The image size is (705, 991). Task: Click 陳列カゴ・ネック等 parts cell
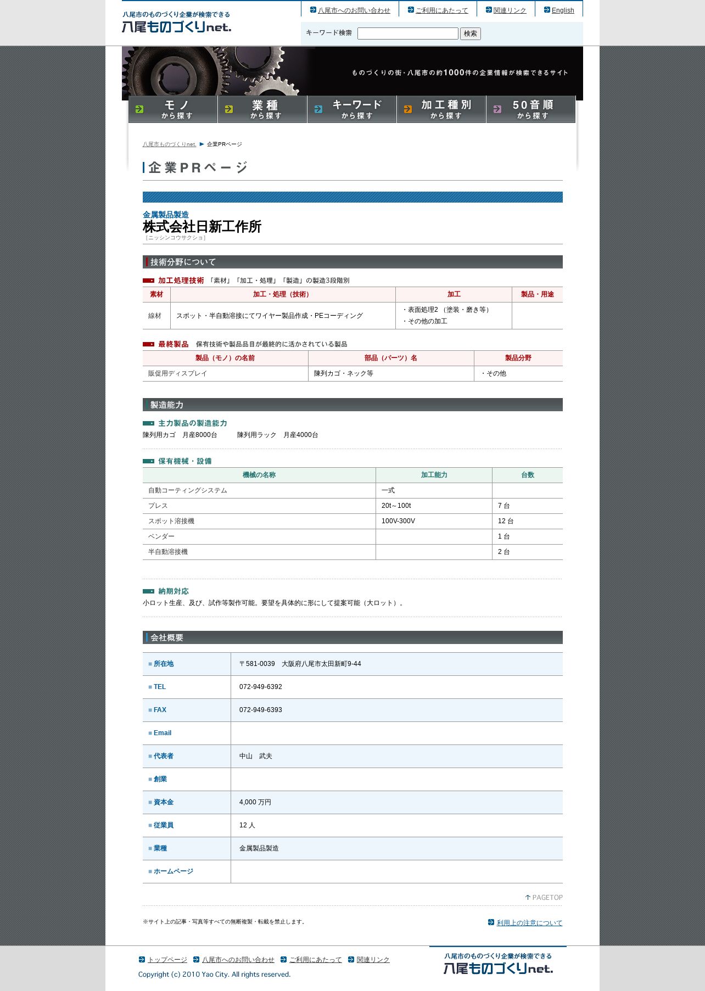391,373
